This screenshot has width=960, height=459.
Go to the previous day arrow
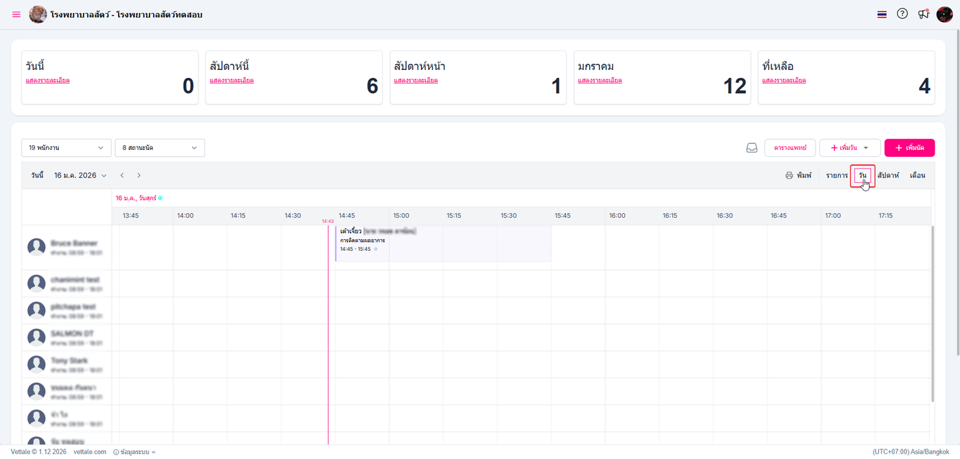122,175
